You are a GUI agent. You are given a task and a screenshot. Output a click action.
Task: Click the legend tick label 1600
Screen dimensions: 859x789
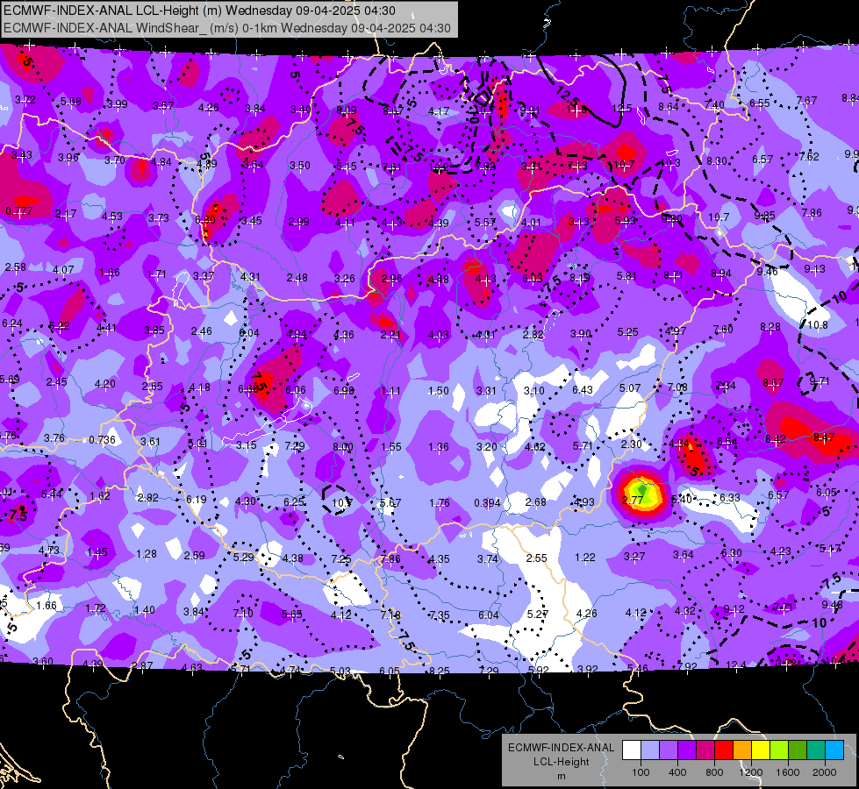coord(788,772)
